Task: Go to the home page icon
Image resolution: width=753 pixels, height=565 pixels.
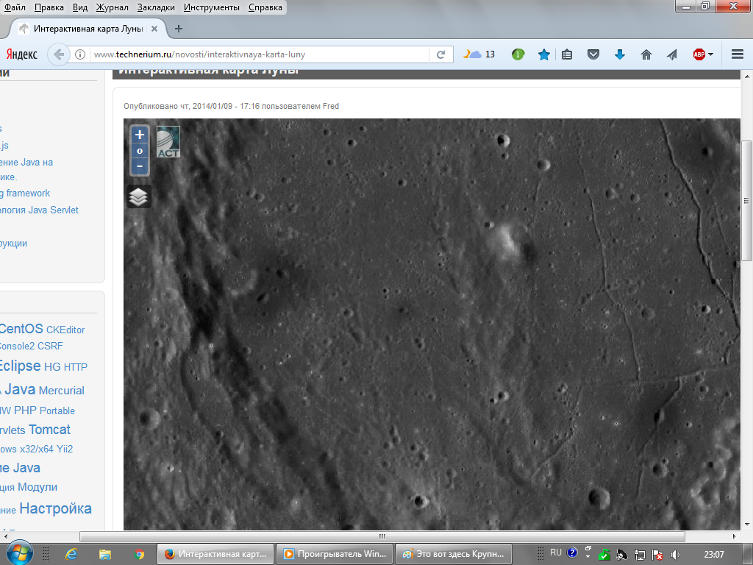Action: (646, 54)
